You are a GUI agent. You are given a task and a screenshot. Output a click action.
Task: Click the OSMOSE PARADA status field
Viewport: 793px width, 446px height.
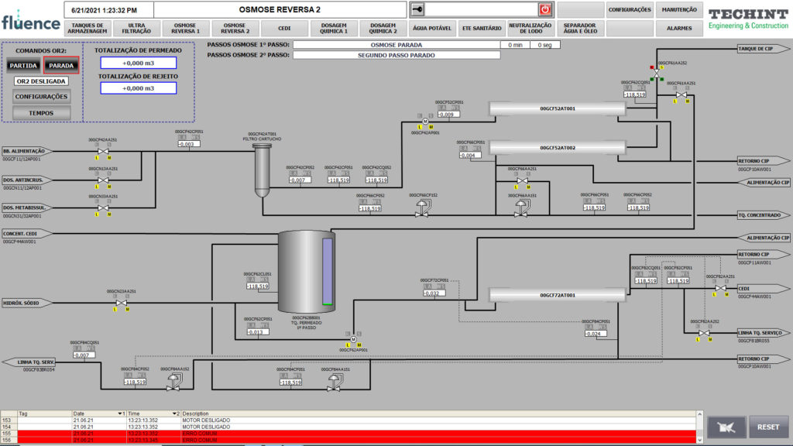[x=396, y=45]
